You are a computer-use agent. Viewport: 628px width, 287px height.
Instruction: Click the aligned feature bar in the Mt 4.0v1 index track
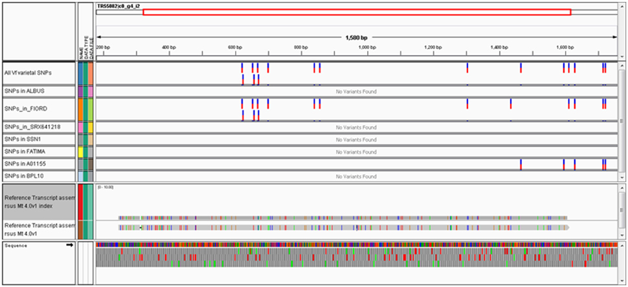(343, 218)
